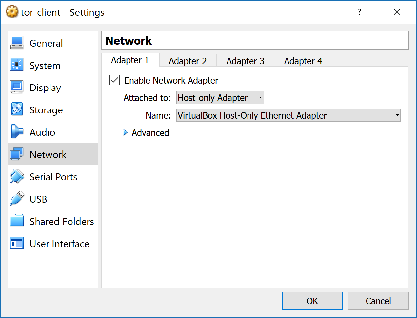417x318 pixels.
Task: Click the Cancel button
Action: pyautogui.click(x=378, y=301)
